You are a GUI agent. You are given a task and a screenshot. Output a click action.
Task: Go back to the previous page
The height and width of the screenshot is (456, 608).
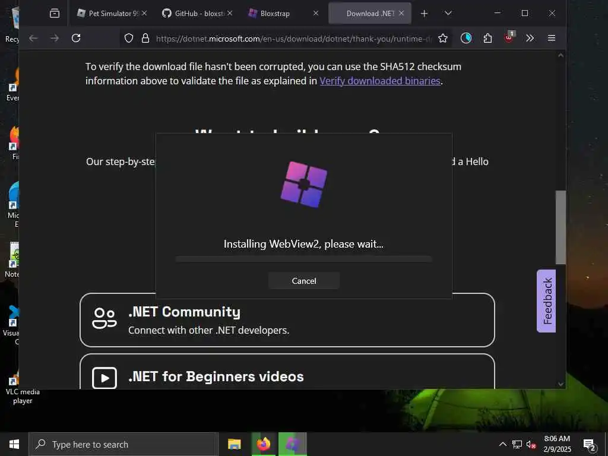[x=33, y=38]
